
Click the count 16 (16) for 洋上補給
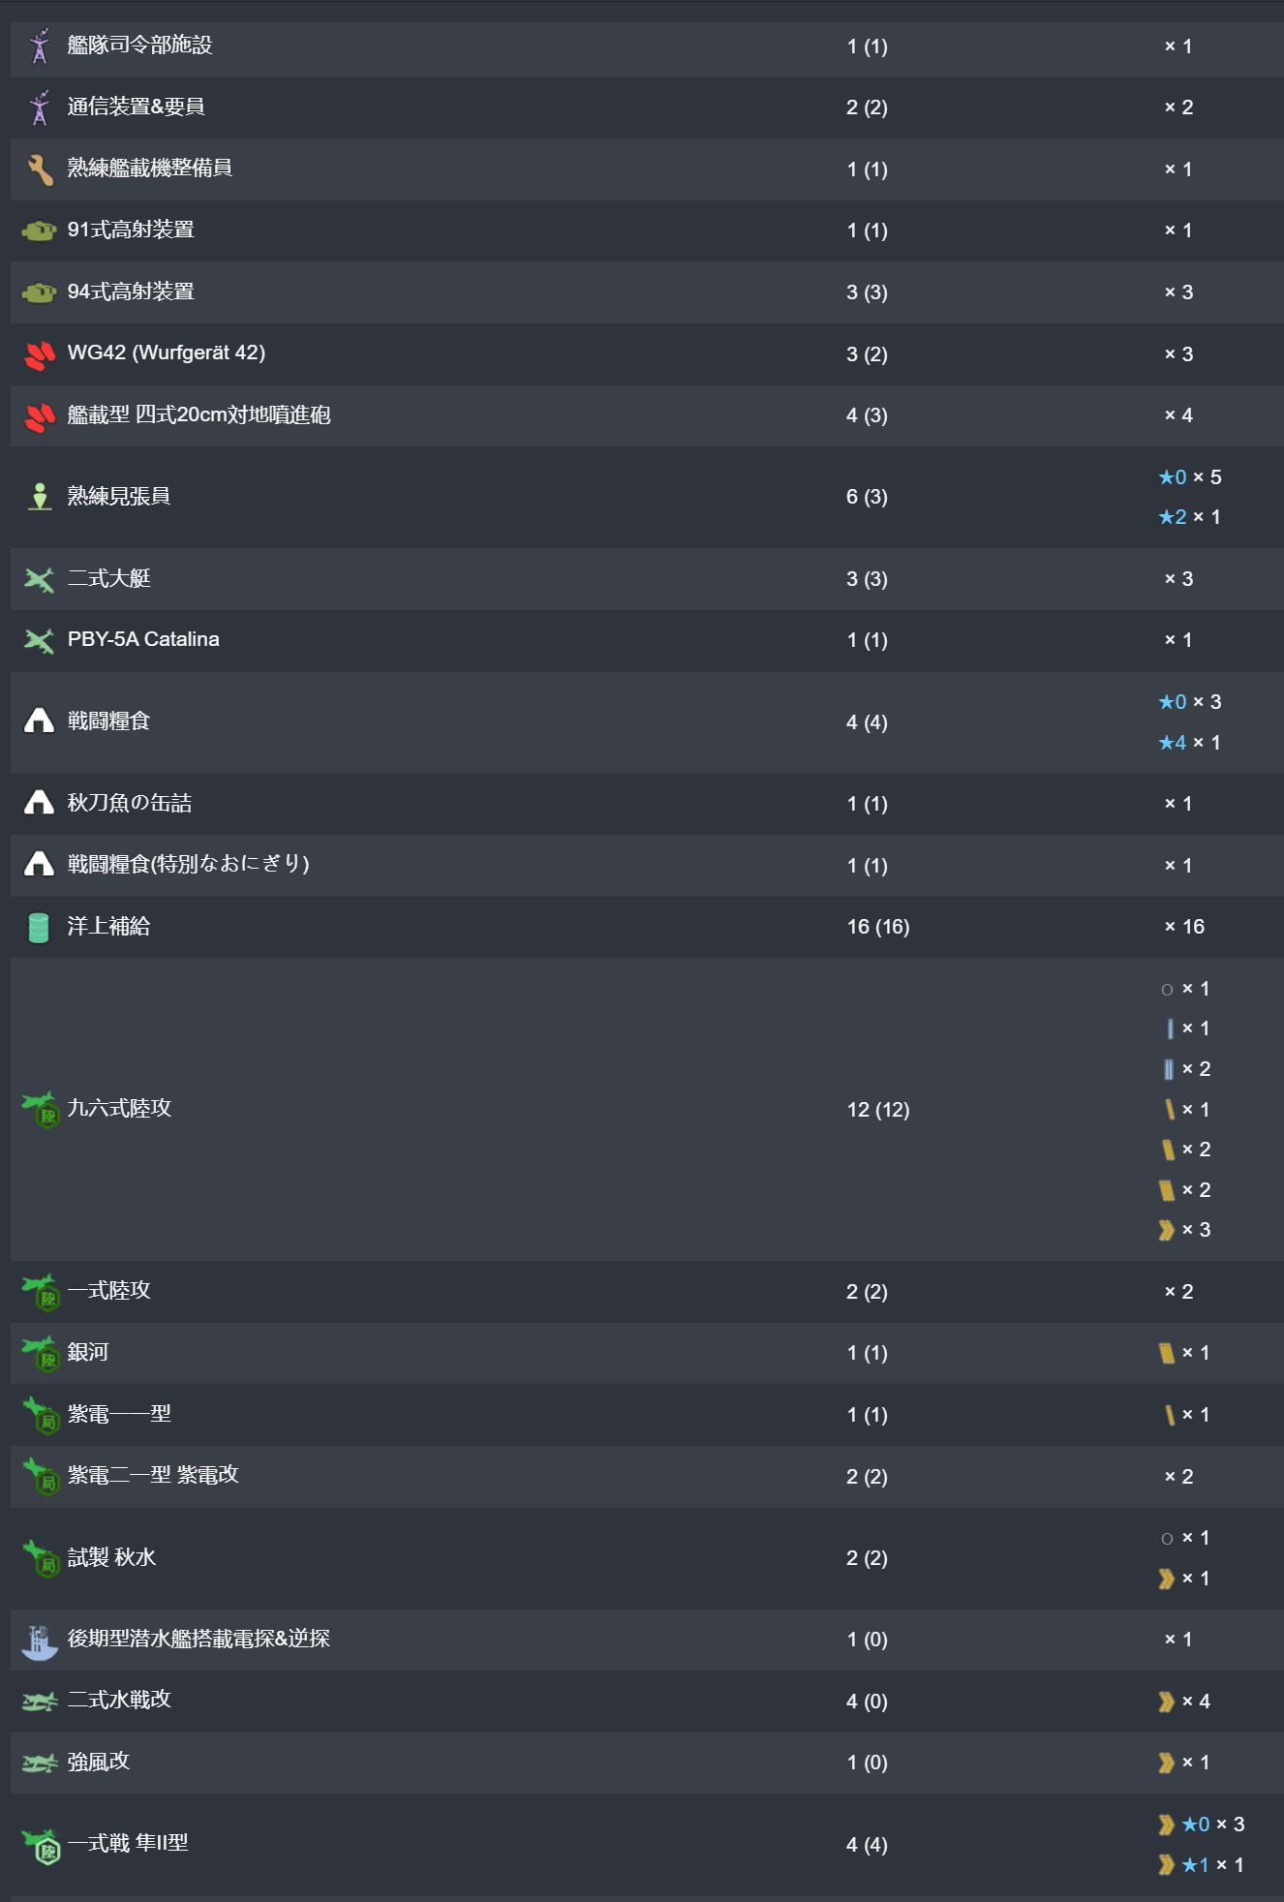(878, 927)
